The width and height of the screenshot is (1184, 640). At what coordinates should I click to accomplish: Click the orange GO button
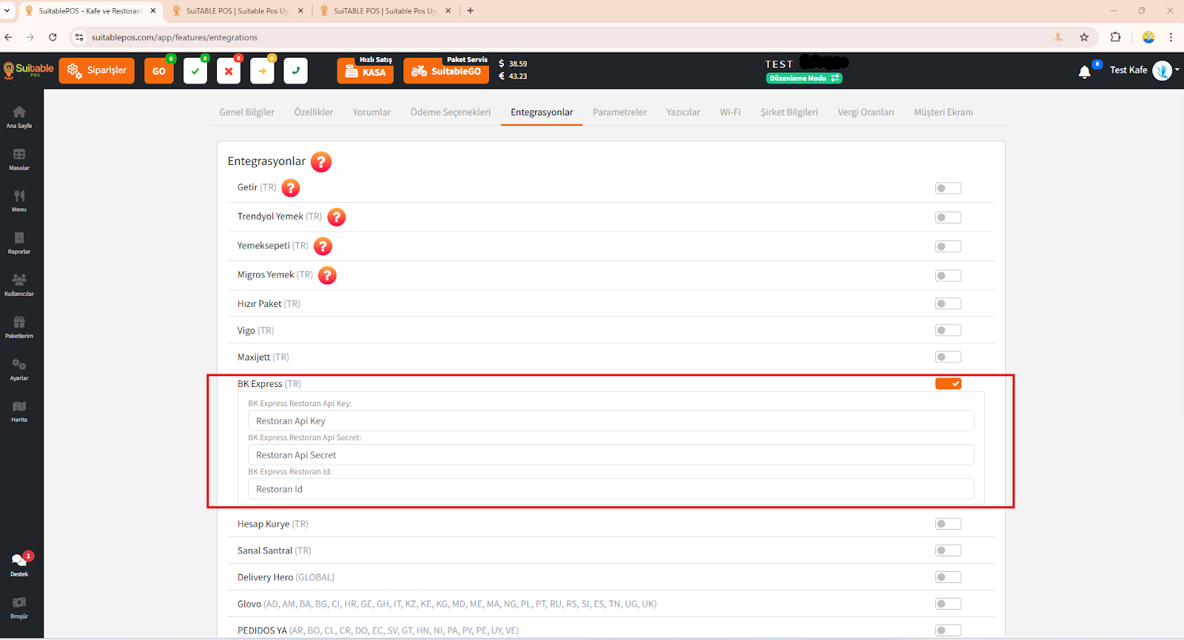coord(159,71)
